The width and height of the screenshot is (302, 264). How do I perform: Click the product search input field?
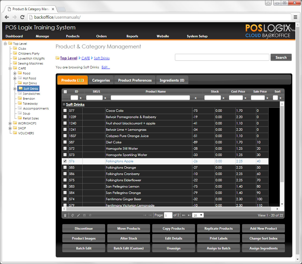[222, 57]
